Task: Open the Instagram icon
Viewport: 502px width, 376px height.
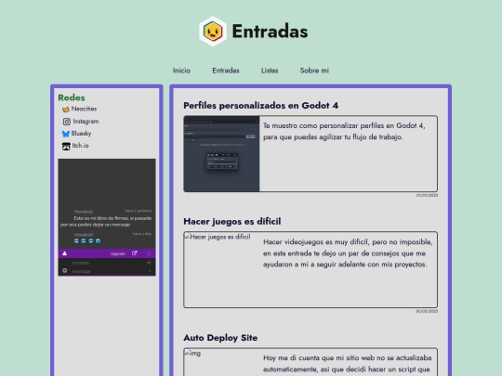Action: tap(67, 122)
